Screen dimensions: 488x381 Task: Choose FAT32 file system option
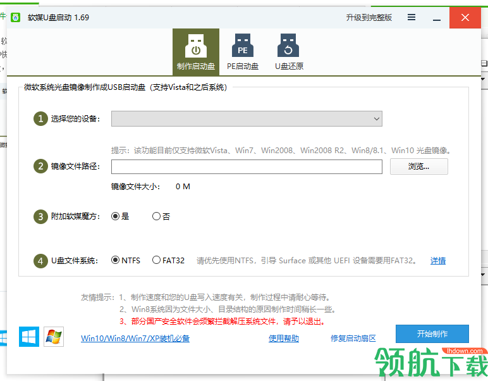tap(168, 260)
